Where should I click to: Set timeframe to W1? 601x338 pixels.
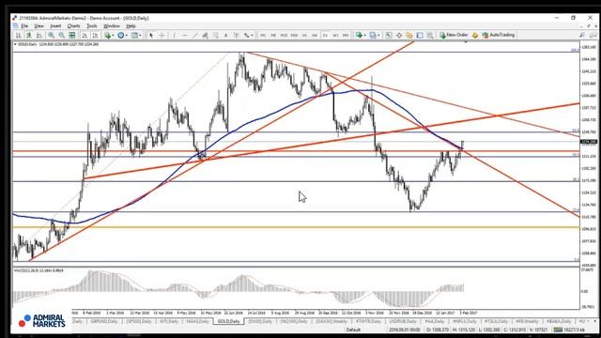point(335,36)
